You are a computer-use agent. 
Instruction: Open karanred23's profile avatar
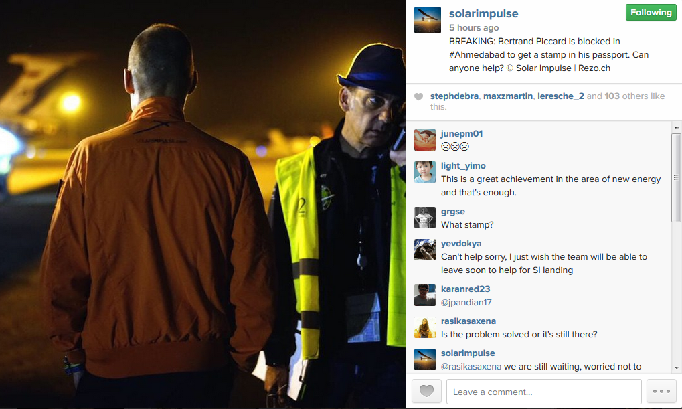pyautogui.click(x=425, y=295)
